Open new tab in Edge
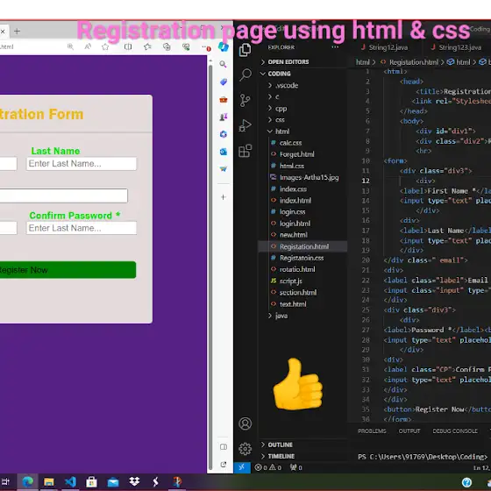 tap(17, 32)
